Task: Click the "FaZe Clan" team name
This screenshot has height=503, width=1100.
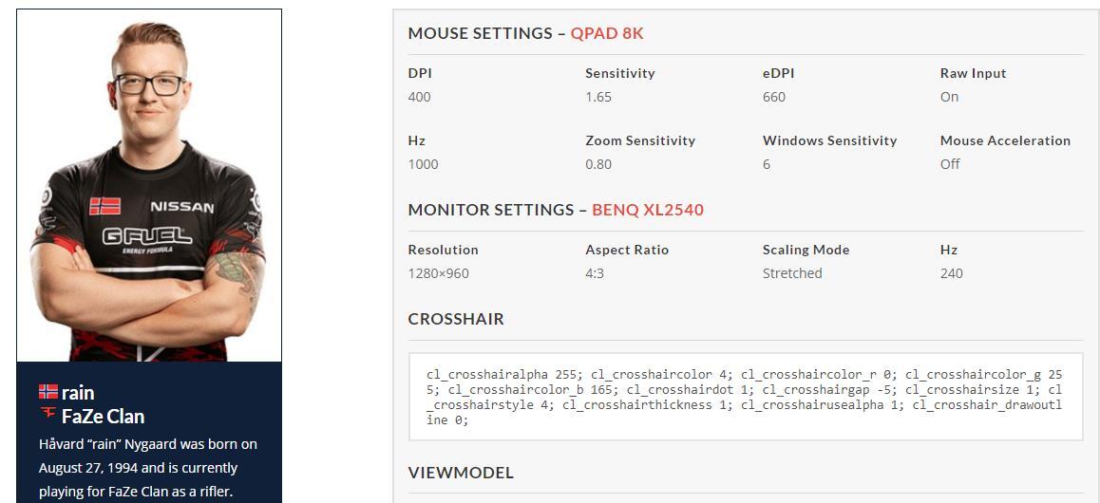Action: coord(103,417)
